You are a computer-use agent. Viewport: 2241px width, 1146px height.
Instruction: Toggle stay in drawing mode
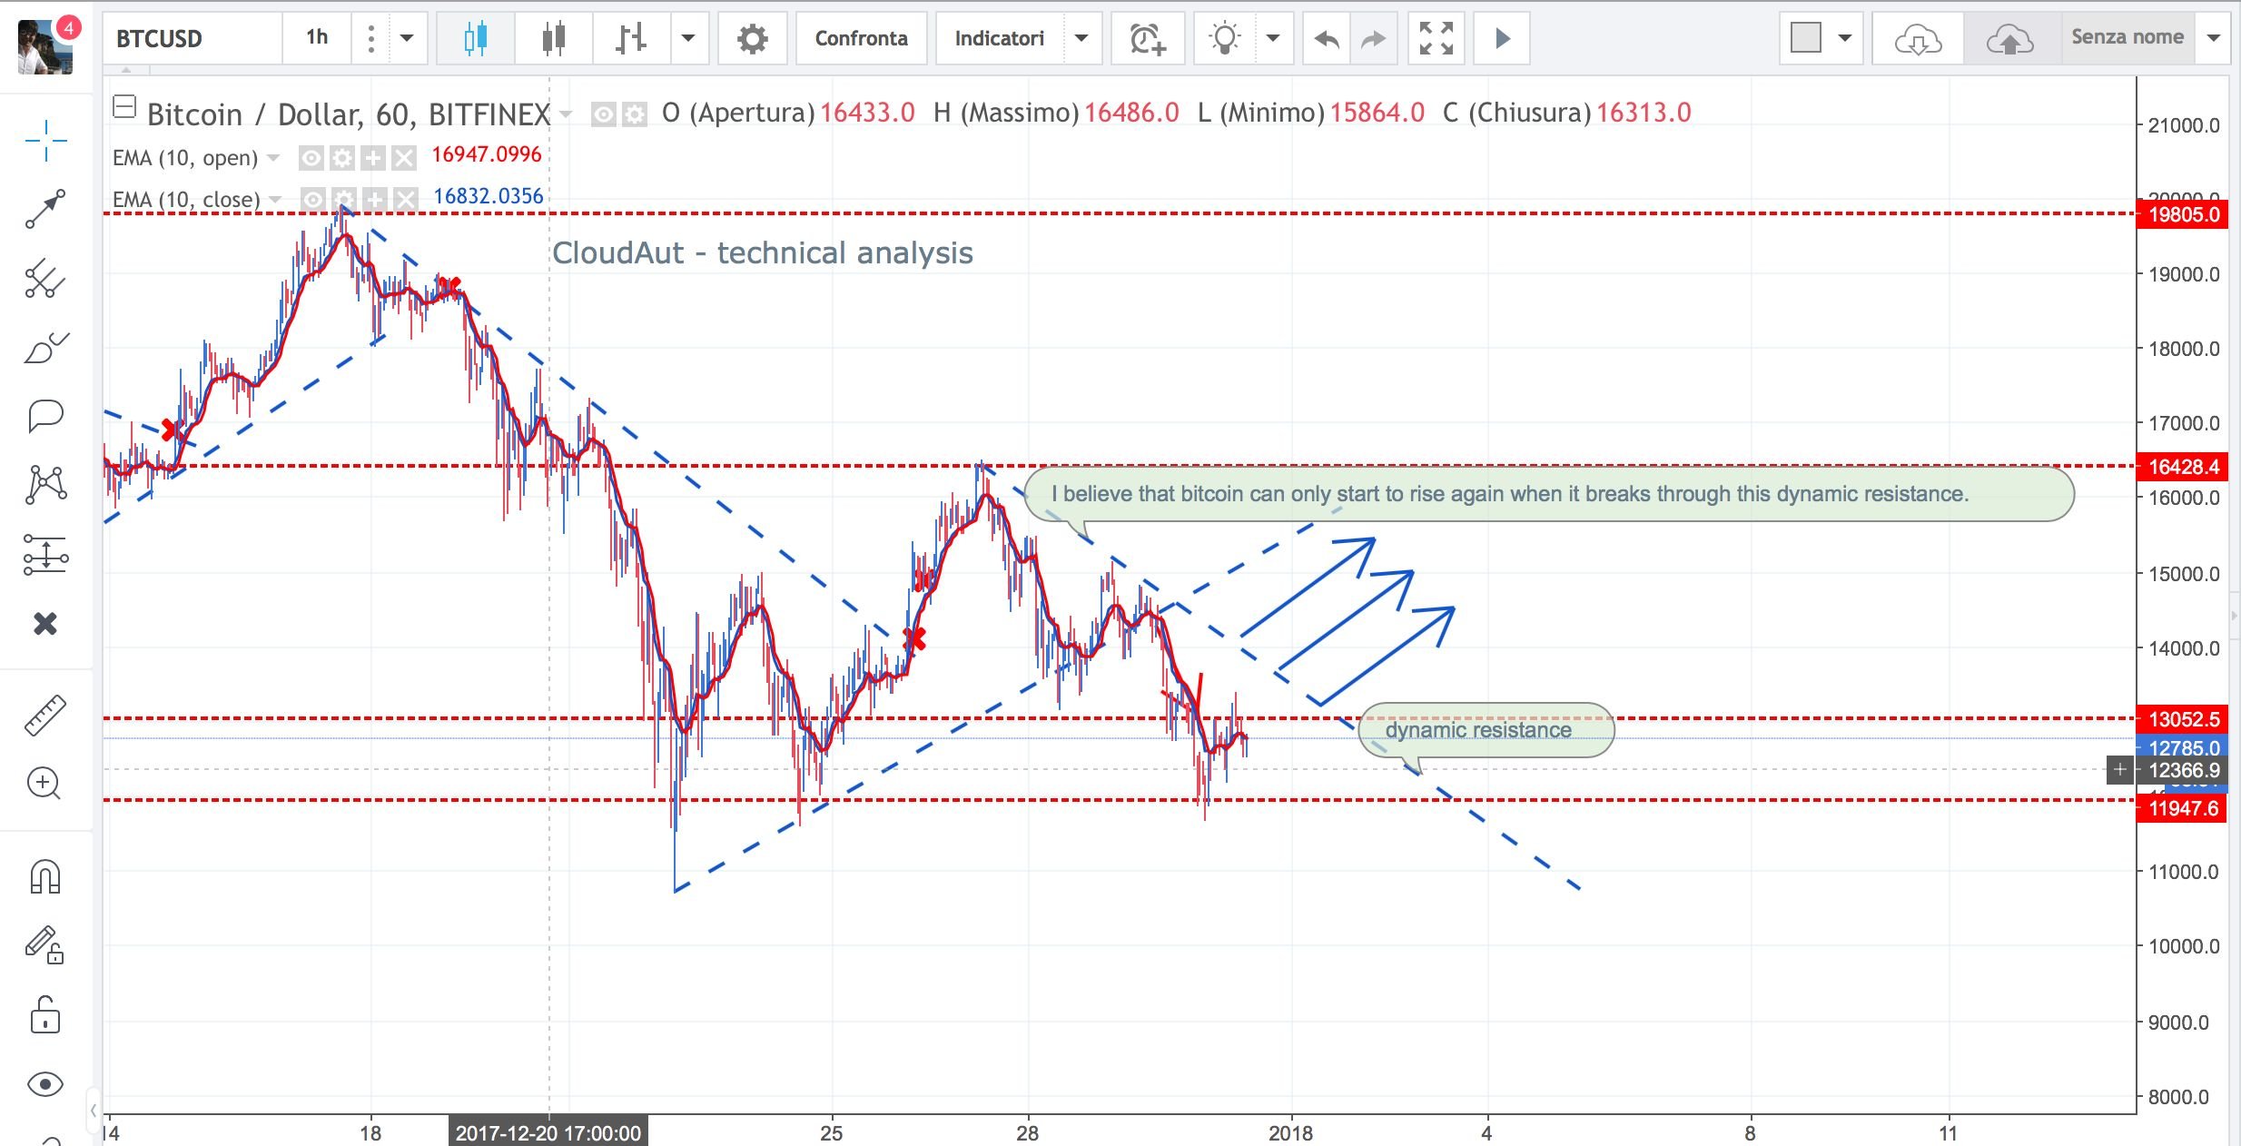tap(45, 945)
